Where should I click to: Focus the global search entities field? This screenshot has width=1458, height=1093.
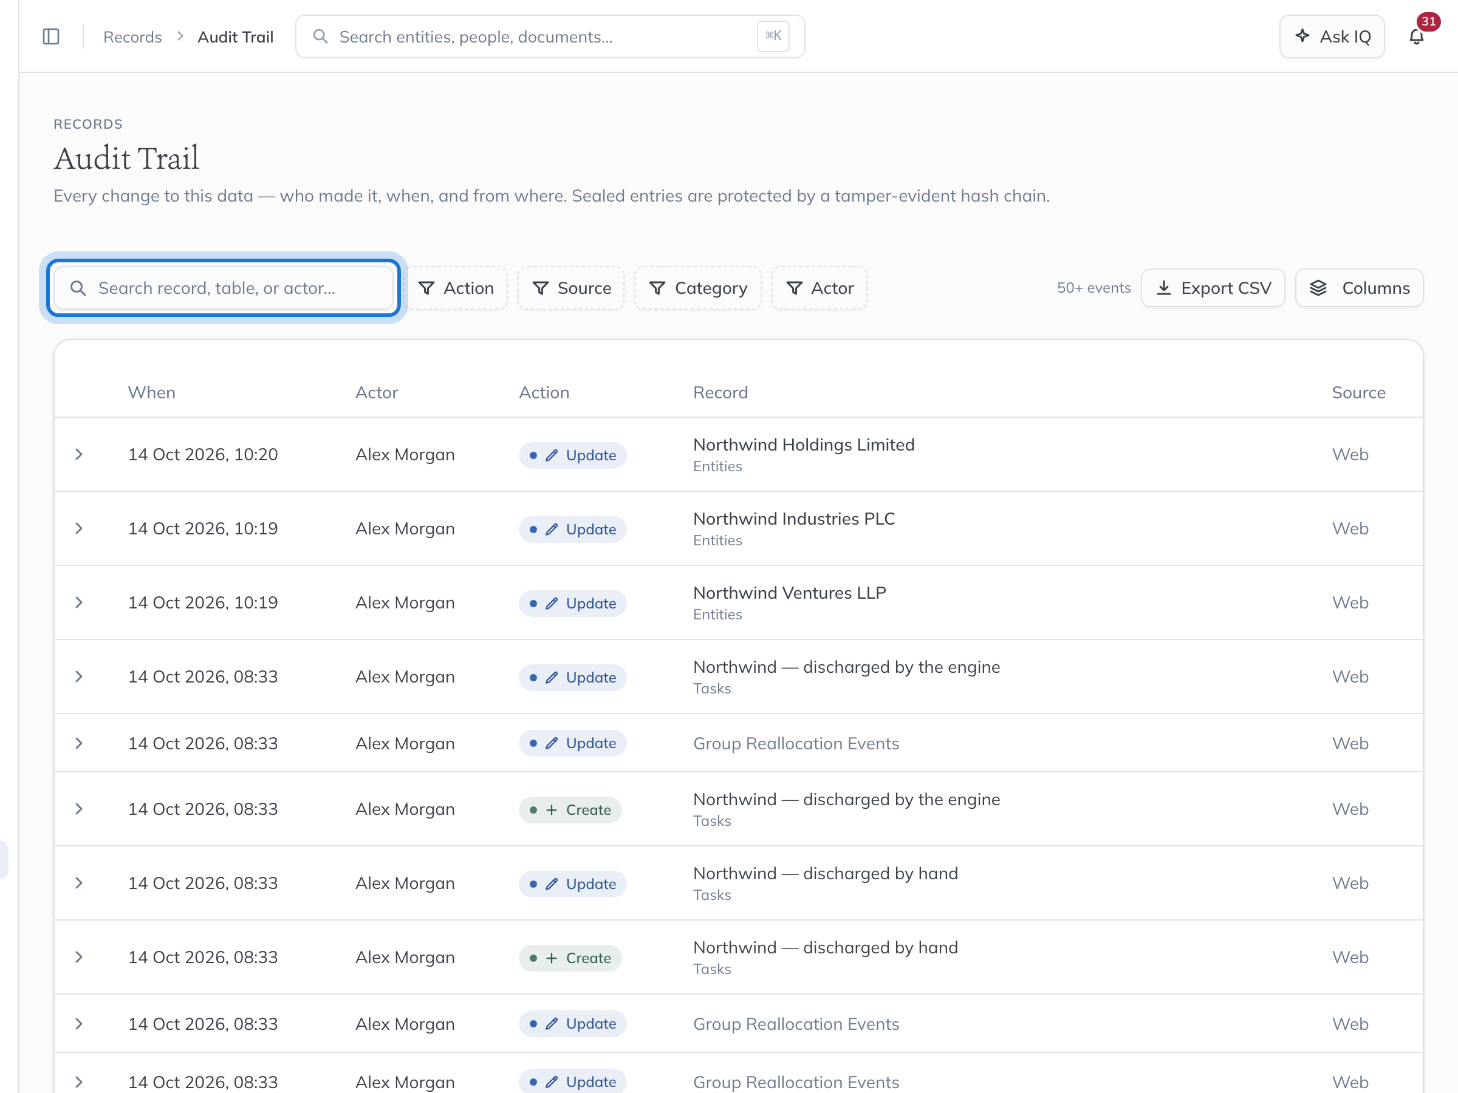550,36
